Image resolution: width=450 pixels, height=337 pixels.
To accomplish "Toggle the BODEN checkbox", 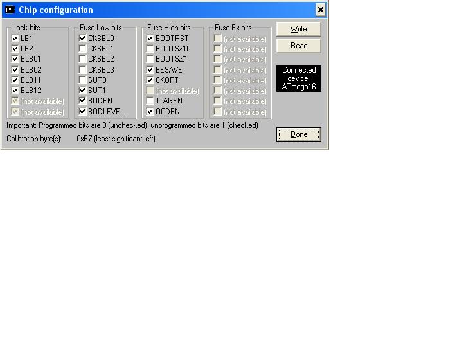I will coord(82,101).
